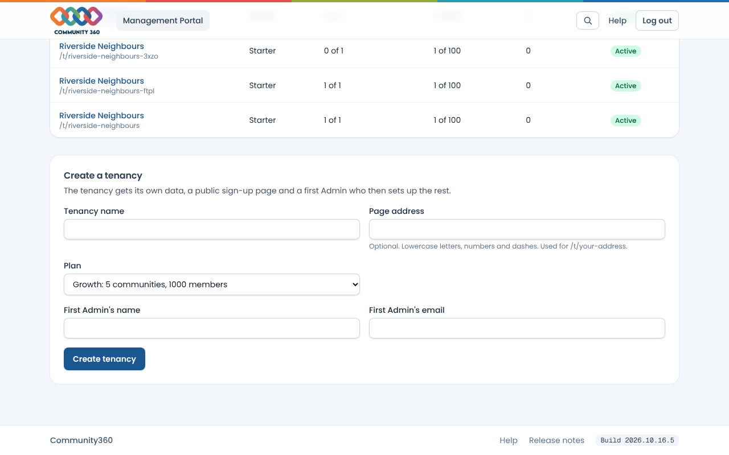Click the /t/riverside-neighbours-ftpl address text
The image size is (729, 455).
click(x=107, y=91)
